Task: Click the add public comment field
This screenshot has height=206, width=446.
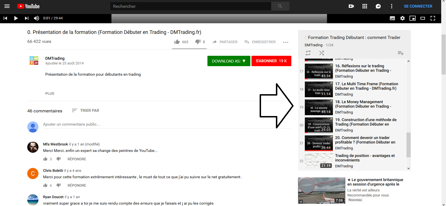Action: [x=167, y=124]
